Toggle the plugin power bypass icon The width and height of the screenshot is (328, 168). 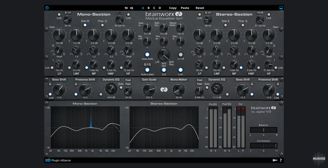[x=47, y=8]
